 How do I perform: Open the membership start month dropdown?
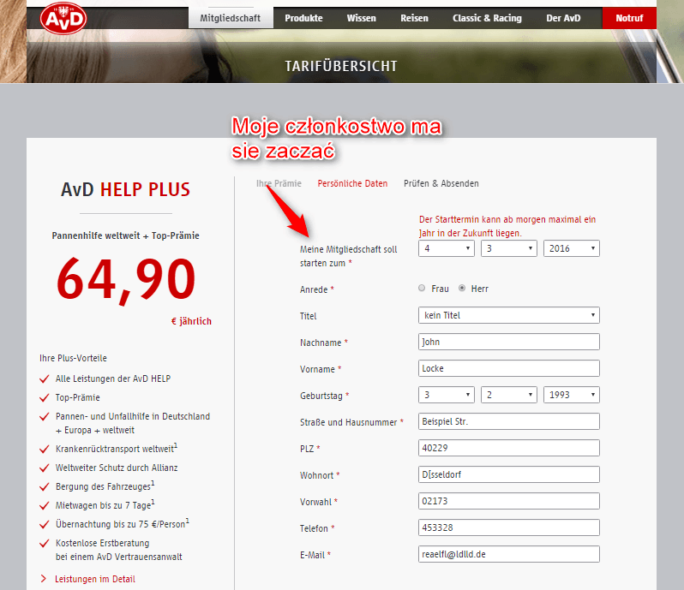pos(509,248)
